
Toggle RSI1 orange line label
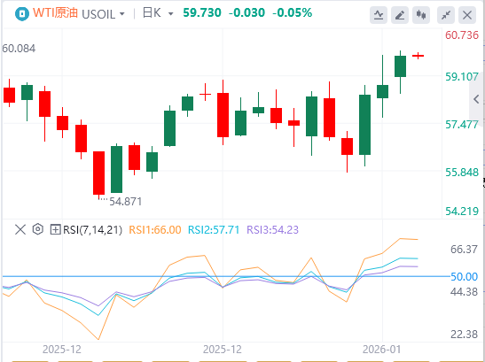(154, 230)
